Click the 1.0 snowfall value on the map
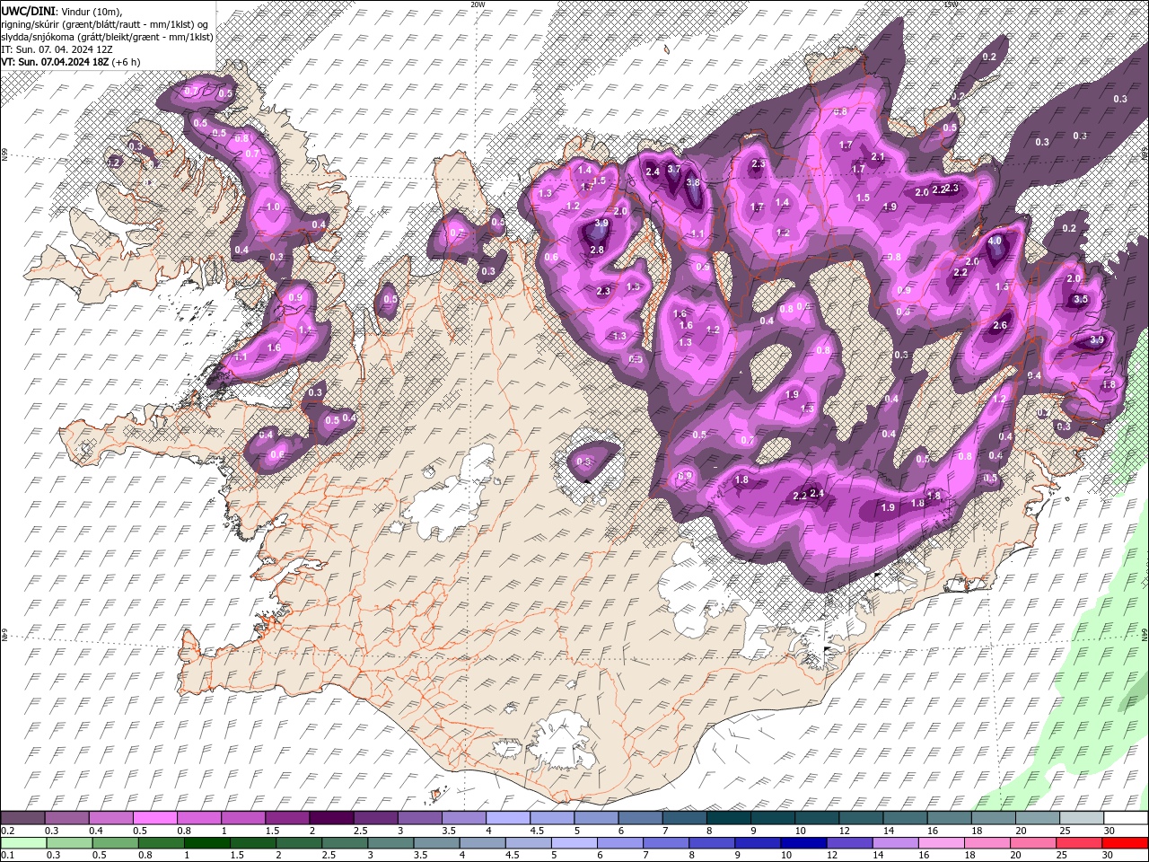The image size is (1149, 862). pos(273,207)
